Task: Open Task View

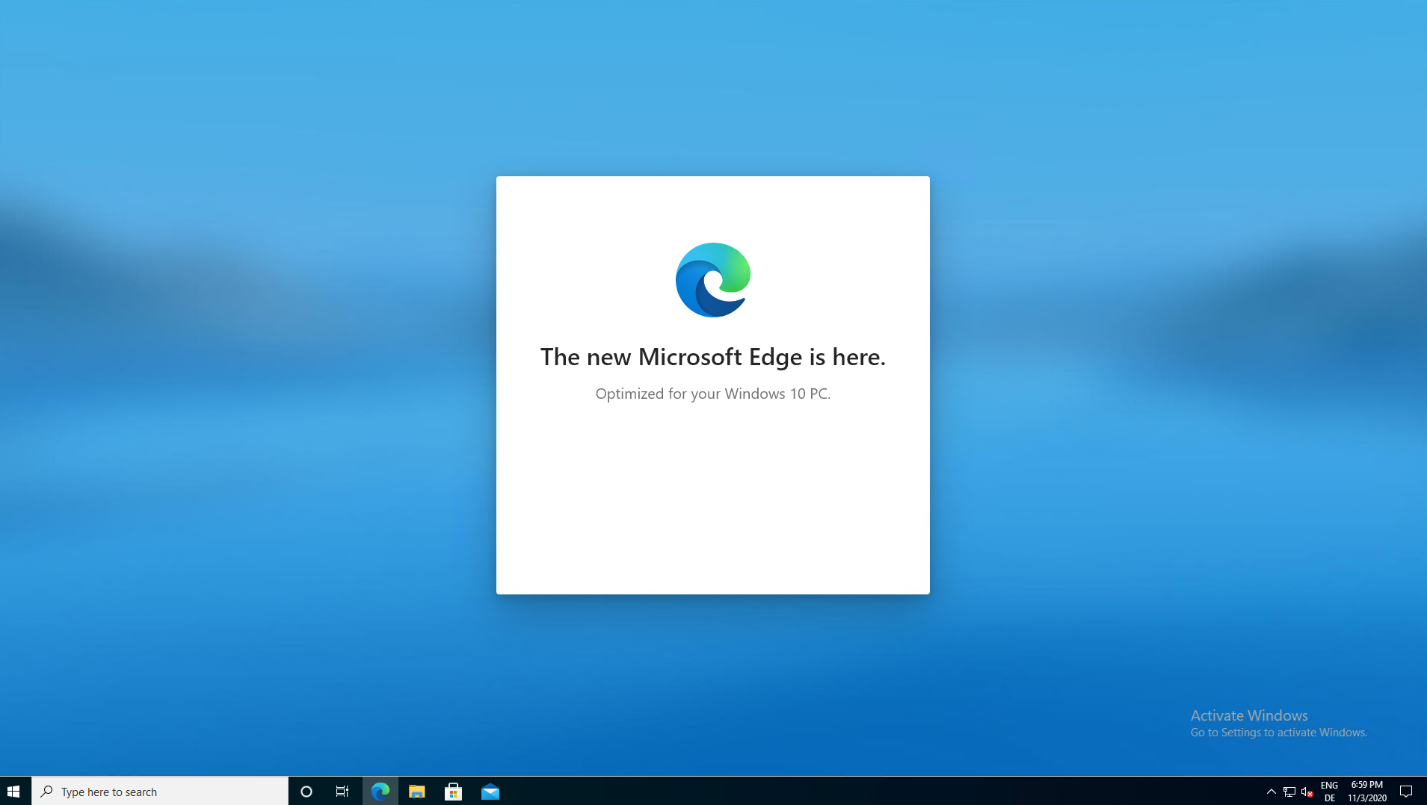Action: 342,791
